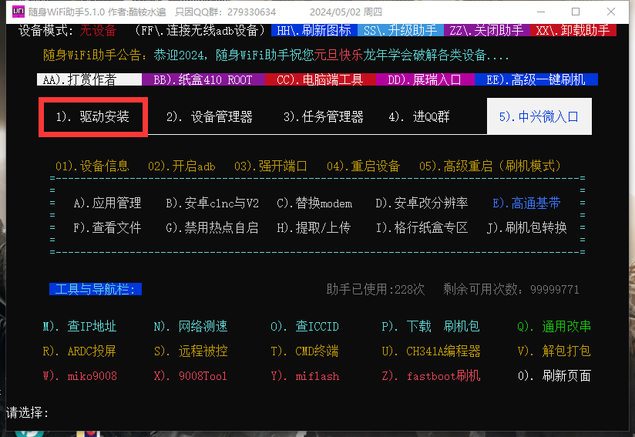The width and height of the screenshot is (635, 437).
Task: Select HH\.刷新图标 option
Action: pos(314,30)
